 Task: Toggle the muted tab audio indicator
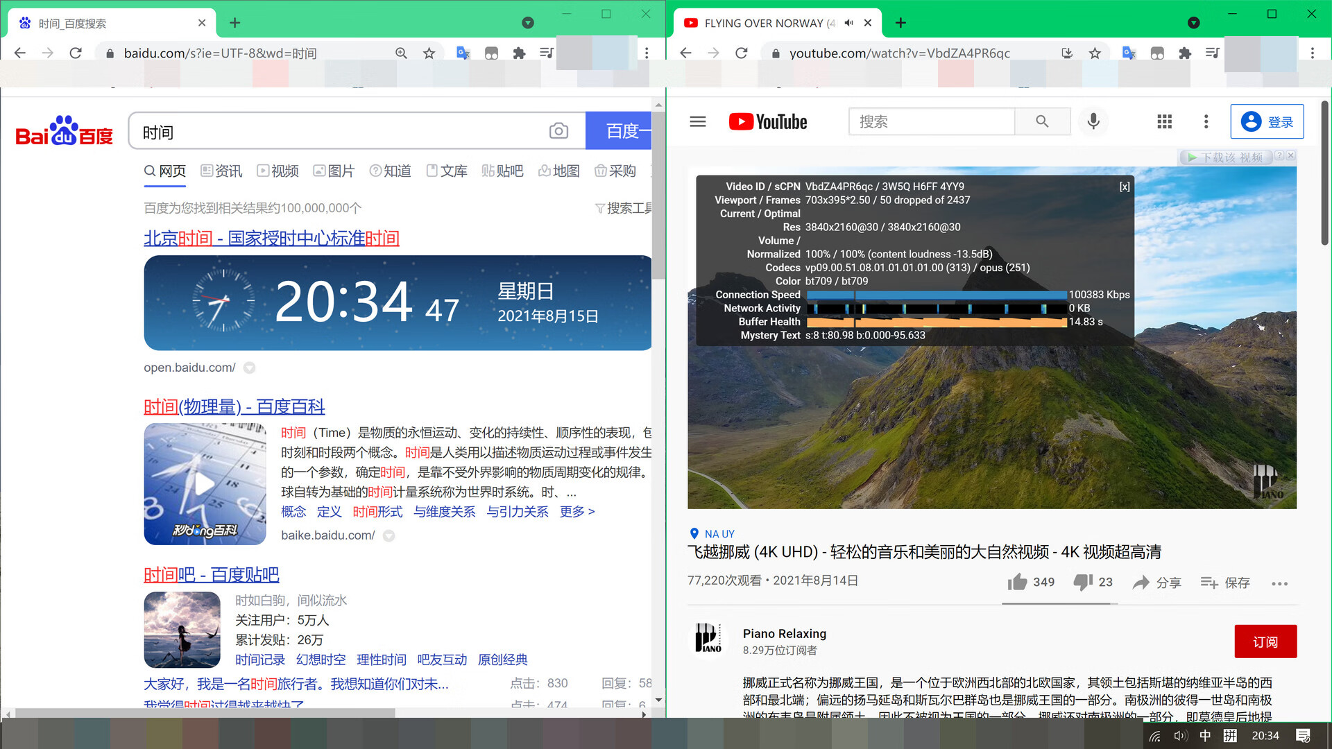(849, 23)
